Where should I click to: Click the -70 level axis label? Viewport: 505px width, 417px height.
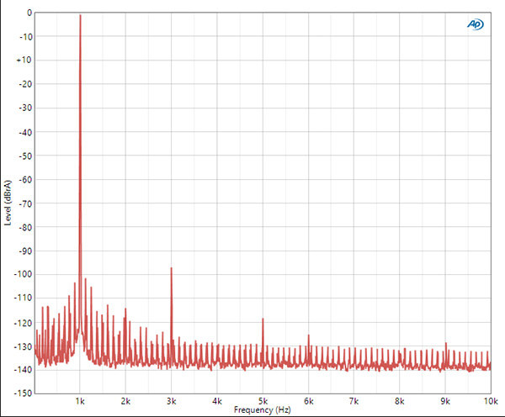25,203
